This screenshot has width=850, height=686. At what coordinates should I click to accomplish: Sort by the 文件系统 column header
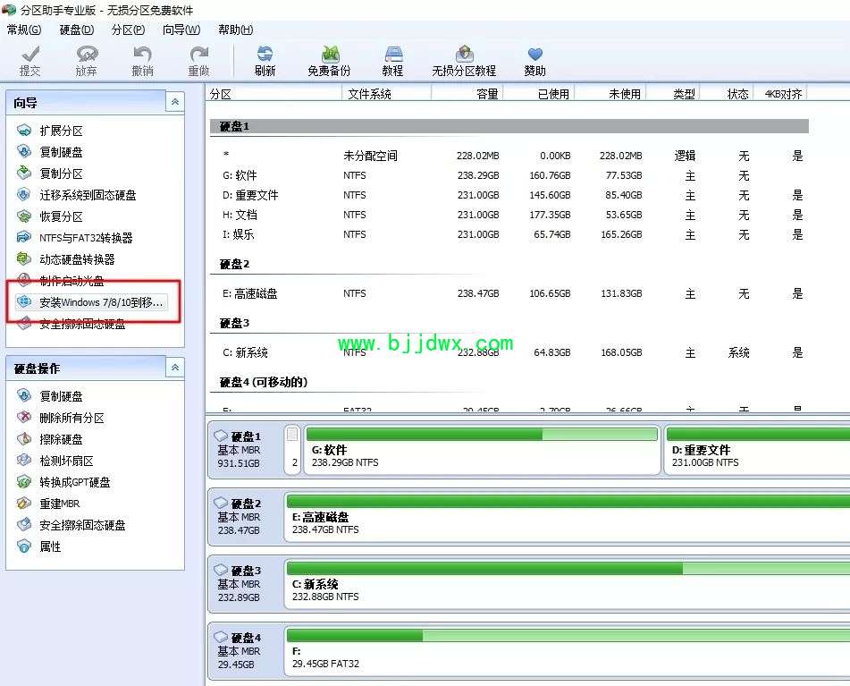click(386, 94)
